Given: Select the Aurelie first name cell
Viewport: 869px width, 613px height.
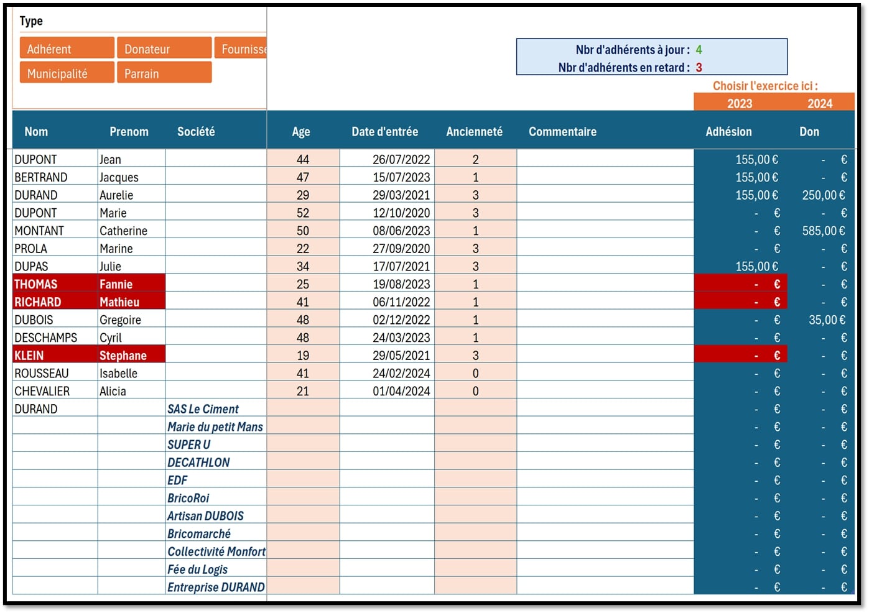Looking at the screenshot, I should point(131,195).
